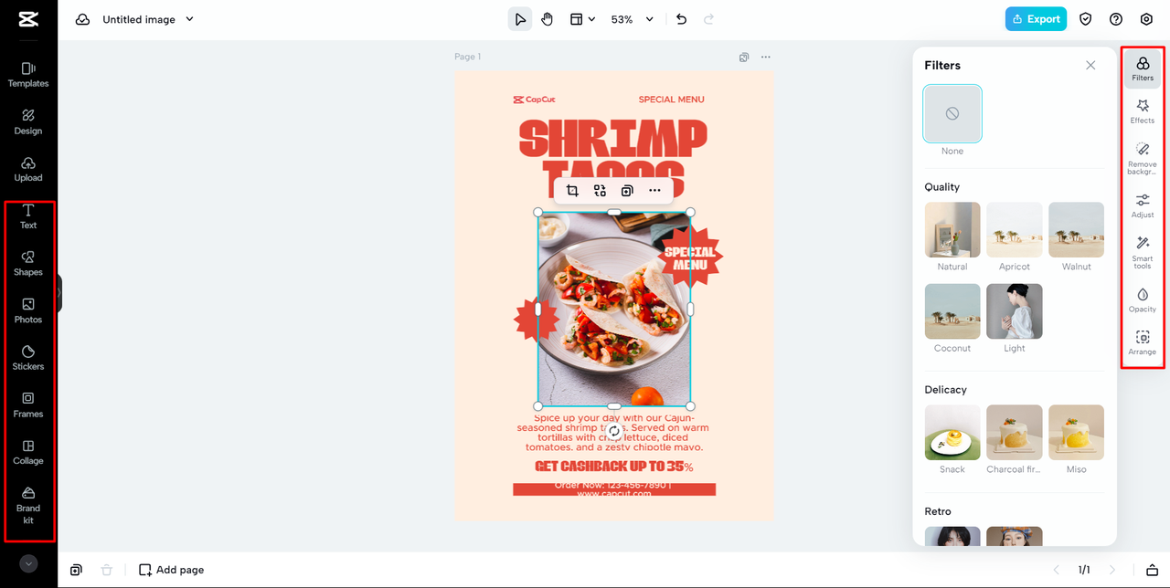The image size is (1170, 588).
Task: Open the Opacity control
Action: [x=1143, y=299]
